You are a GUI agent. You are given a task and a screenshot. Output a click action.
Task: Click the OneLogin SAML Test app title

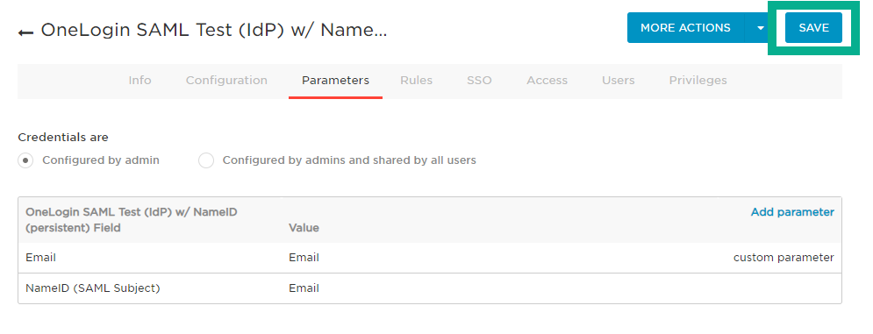[x=214, y=30]
